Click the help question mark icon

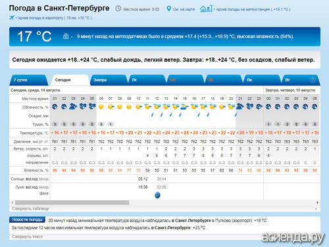313,80
